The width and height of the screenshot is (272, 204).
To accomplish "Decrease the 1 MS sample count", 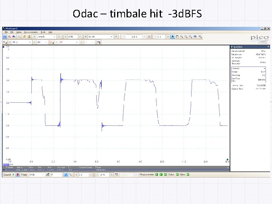I will (65, 37).
